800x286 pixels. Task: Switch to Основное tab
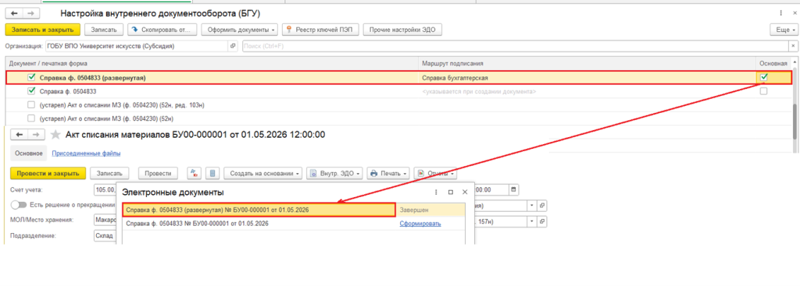click(x=28, y=153)
